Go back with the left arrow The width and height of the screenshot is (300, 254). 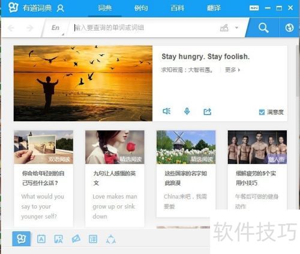[x=11, y=28]
